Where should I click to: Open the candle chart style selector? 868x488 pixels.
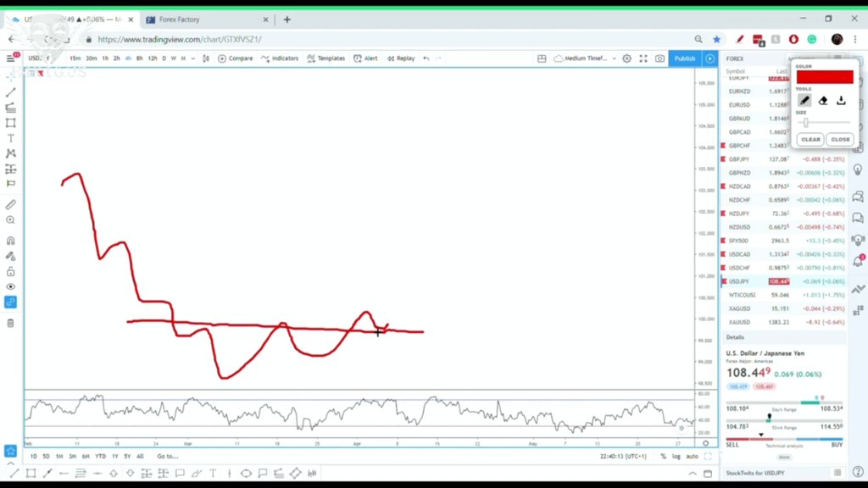(x=206, y=58)
